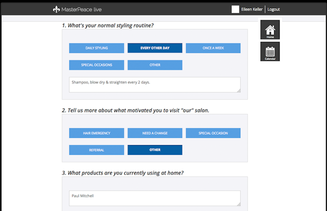
Task: Toggle Other under salon motivation
Action: click(x=155, y=150)
